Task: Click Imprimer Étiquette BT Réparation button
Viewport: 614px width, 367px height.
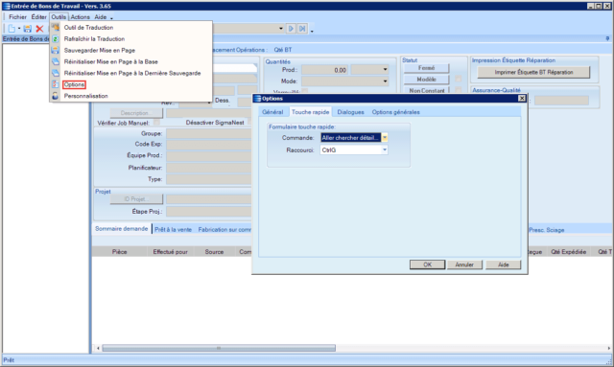Action: [x=533, y=73]
